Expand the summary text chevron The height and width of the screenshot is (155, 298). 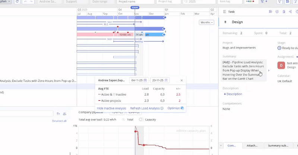(x=269, y=70)
